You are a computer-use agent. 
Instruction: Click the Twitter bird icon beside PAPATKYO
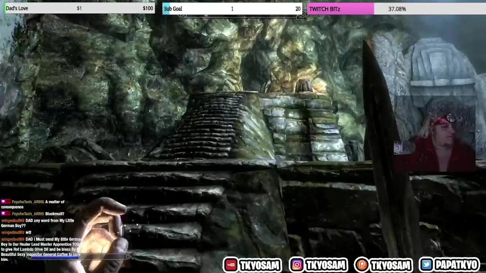tap(427, 265)
